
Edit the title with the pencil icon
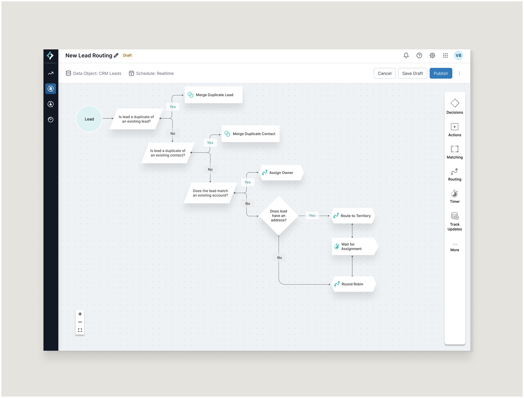point(116,55)
